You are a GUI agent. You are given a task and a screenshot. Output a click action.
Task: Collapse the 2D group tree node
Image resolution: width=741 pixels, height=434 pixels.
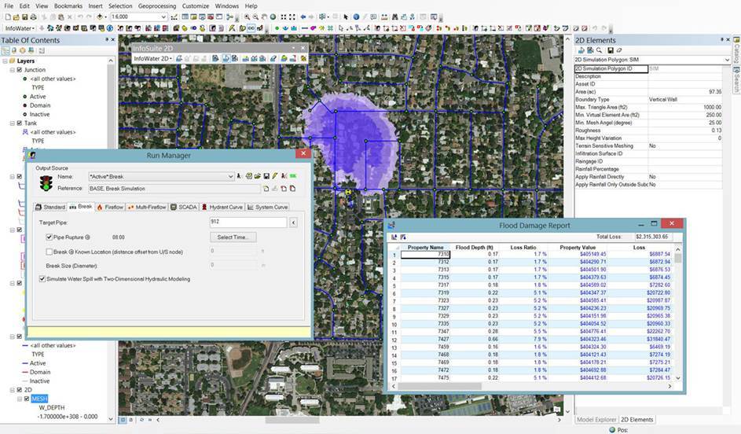click(x=13, y=390)
